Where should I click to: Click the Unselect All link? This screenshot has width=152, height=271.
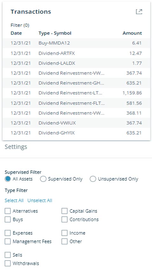(x=40, y=201)
